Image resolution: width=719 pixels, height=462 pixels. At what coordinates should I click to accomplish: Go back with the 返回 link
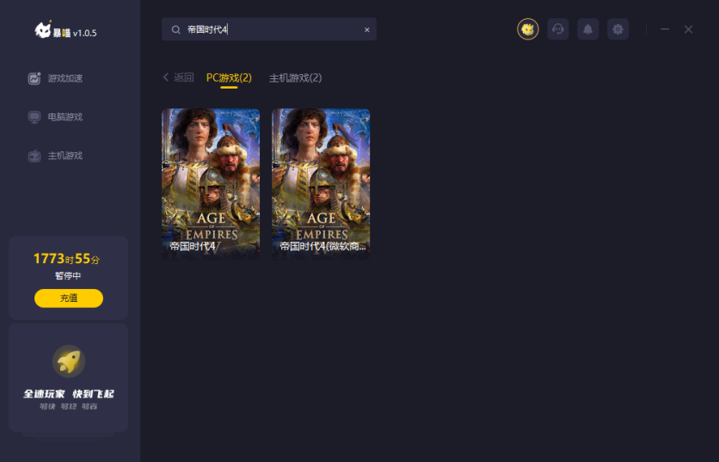click(178, 77)
